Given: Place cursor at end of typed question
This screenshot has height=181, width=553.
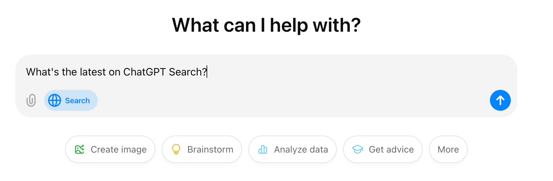Looking at the screenshot, I should coord(207,72).
